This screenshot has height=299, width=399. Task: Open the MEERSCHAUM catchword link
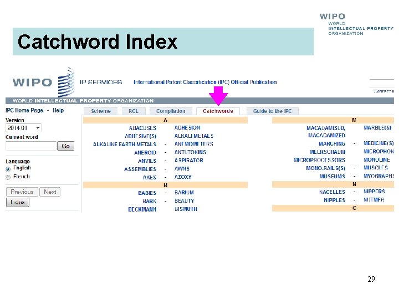[328, 152]
